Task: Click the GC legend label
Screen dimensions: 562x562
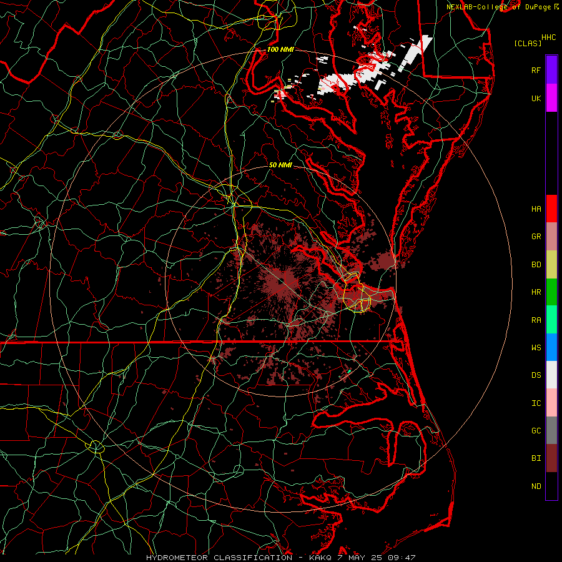Action: point(536,431)
